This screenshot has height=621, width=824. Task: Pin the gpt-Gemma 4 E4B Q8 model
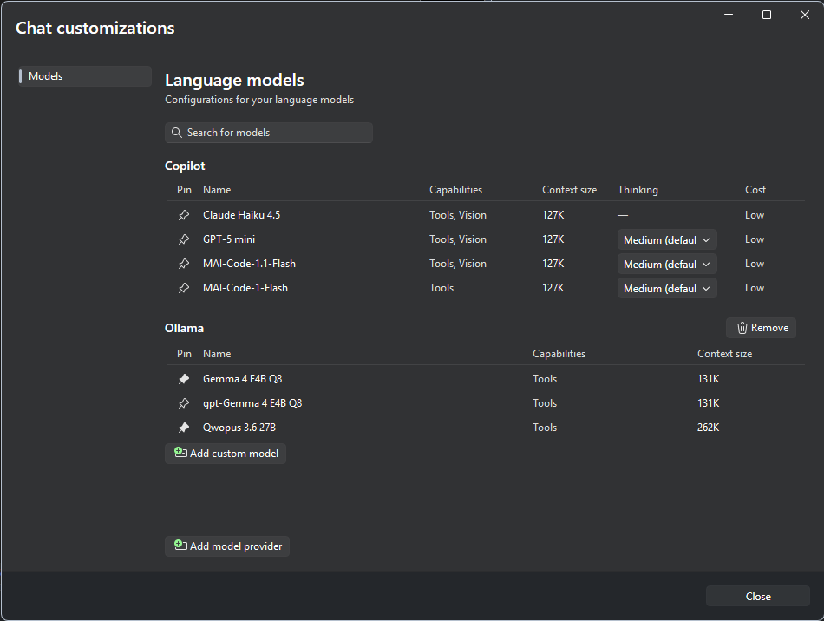[183, 403]
